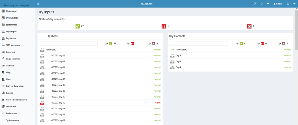Select the -000233-dry-05 row
This screenshot has width=298, height=125.
pos(100,73)
